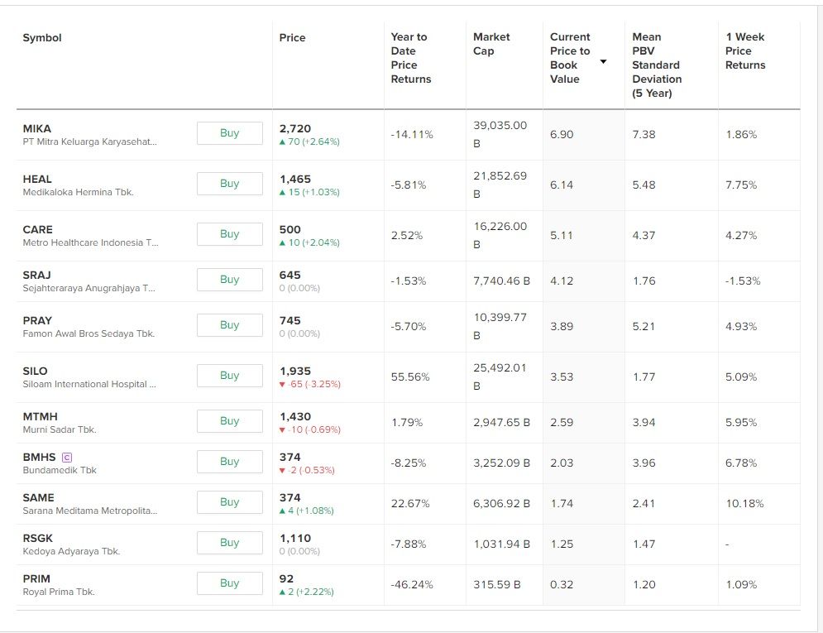
Task: Sort by 1 Week Price Returns header
Action: [x=745, y=51]
